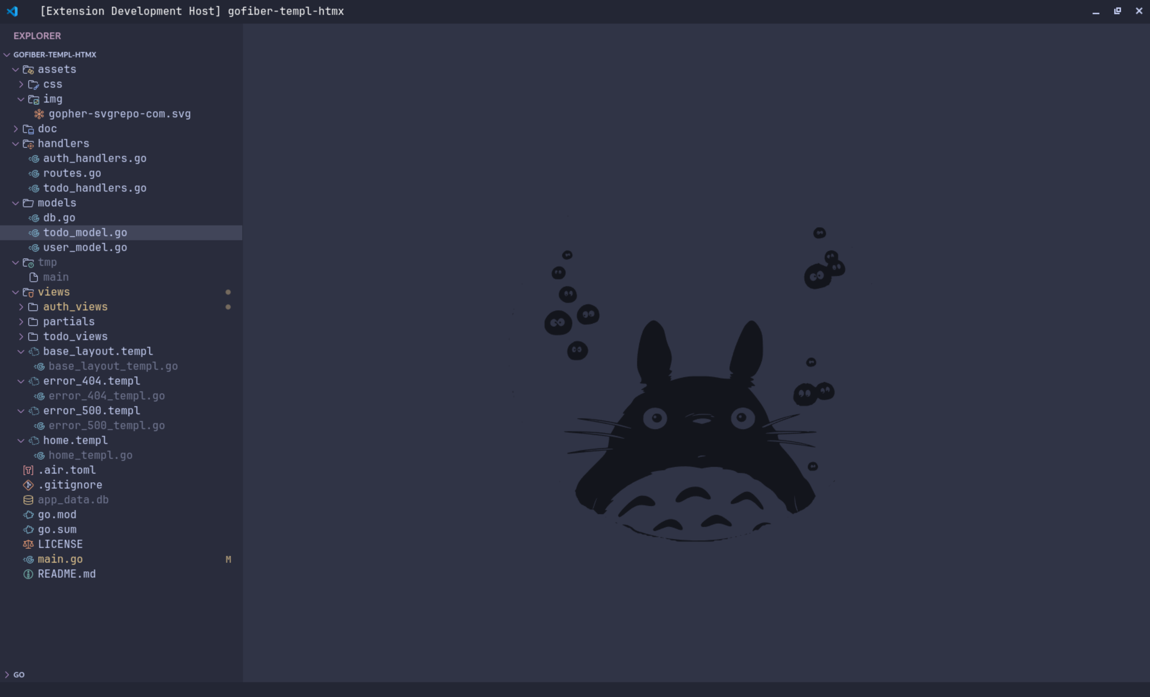This screenshot has width=1150, height=697.
Task: Click the SVG icon beside gopher-svgrepo-com.svg
Action: click(39, 114)
